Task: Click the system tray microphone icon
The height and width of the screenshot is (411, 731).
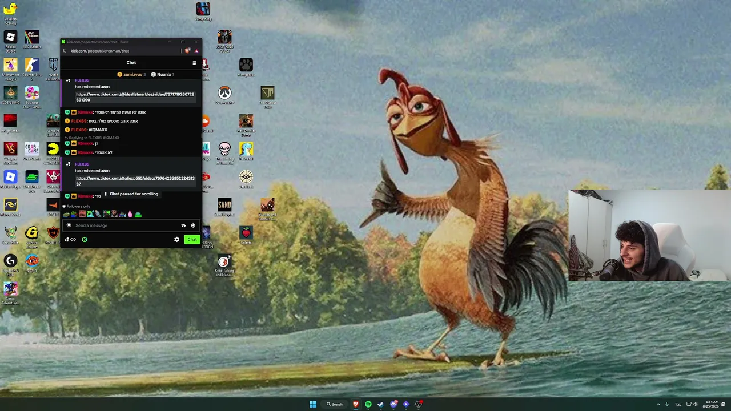Action: click(x=668, y=404)
